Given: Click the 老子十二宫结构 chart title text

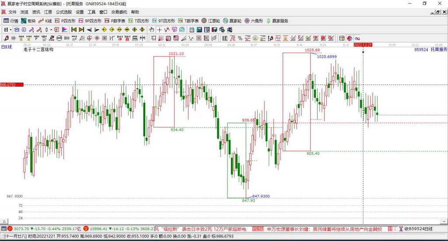Looking at the screenshot, I should 38,49.
